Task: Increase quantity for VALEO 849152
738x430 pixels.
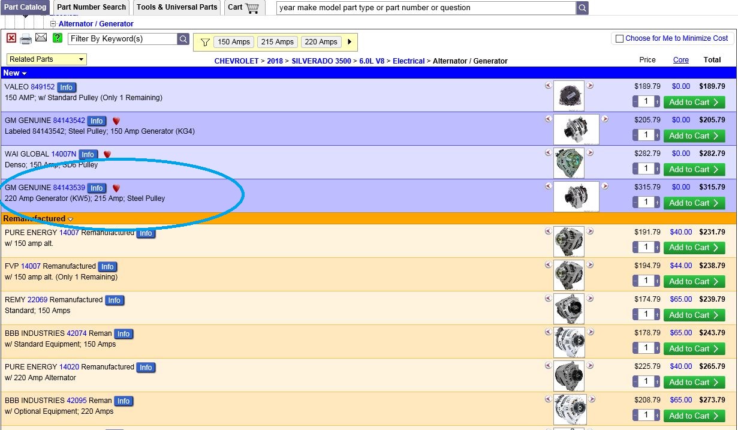Action: 657,102
